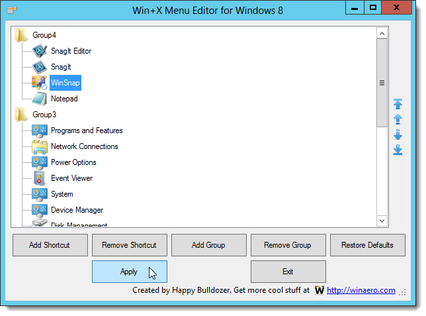Click the window resize grip

[402, 292]
